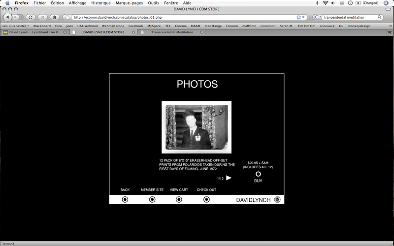
Task: Switch to the 'DAVID LYNCH.COM STORE' tab
Action: point(103,32)
